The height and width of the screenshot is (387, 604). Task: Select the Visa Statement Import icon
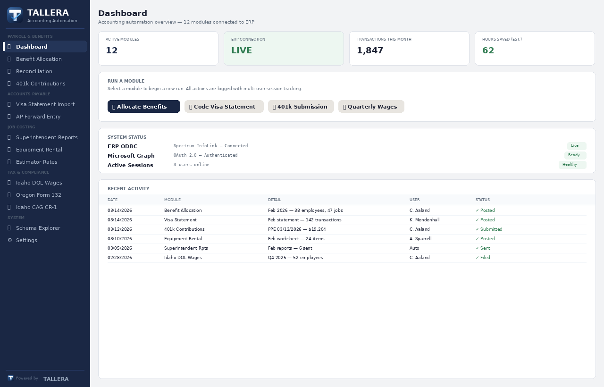pyautogui.click(x=9, y=104)
